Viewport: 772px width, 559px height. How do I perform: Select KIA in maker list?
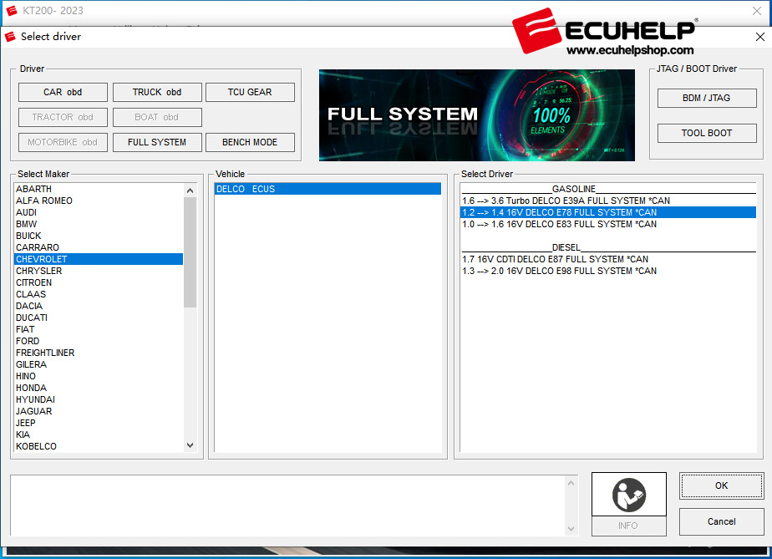(99, 434)
